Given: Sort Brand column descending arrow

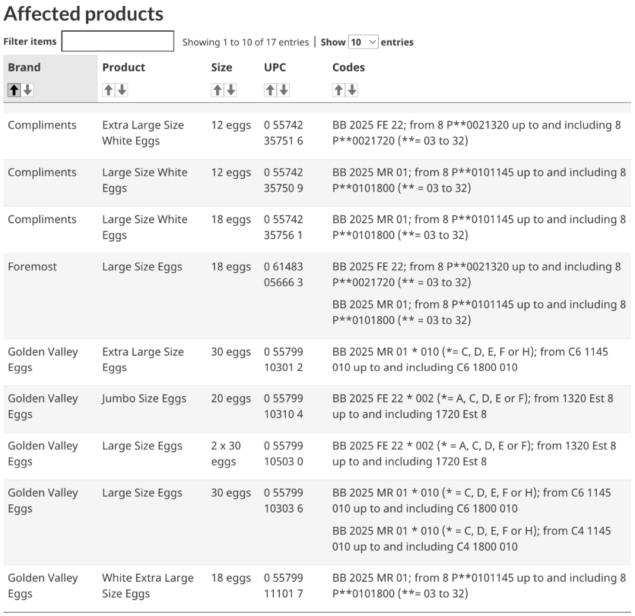Looking at the screenshot, I should click(x=28, y=90).
